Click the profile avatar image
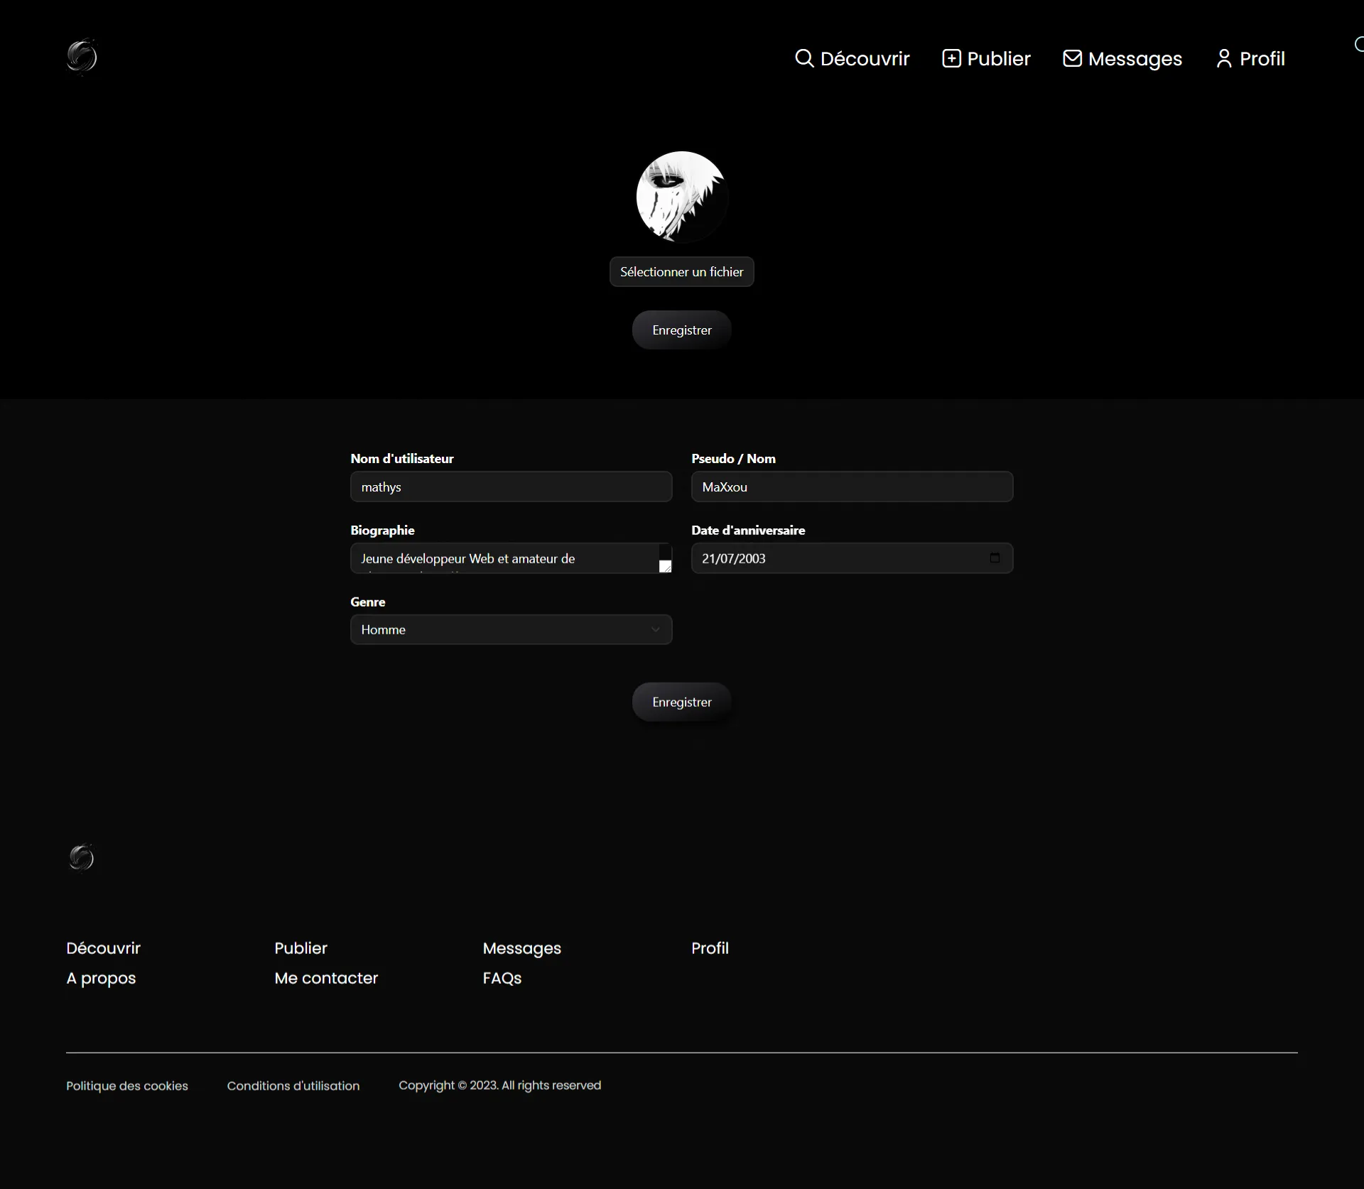Screen dimensions: 1364x1189 681,197
